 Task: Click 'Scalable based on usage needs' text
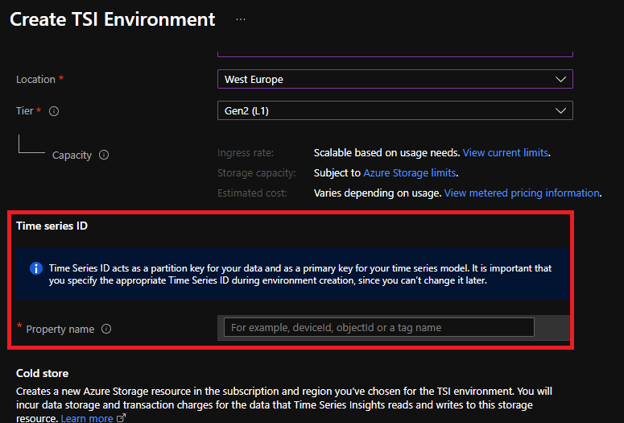[386, 153]
